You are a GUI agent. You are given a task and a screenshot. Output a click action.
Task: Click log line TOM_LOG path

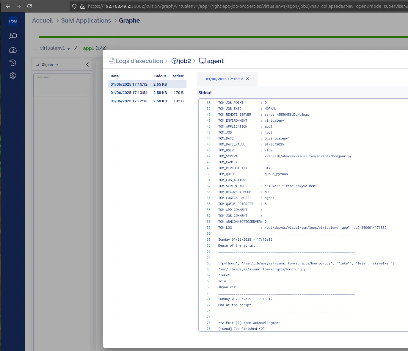[302, 228]
